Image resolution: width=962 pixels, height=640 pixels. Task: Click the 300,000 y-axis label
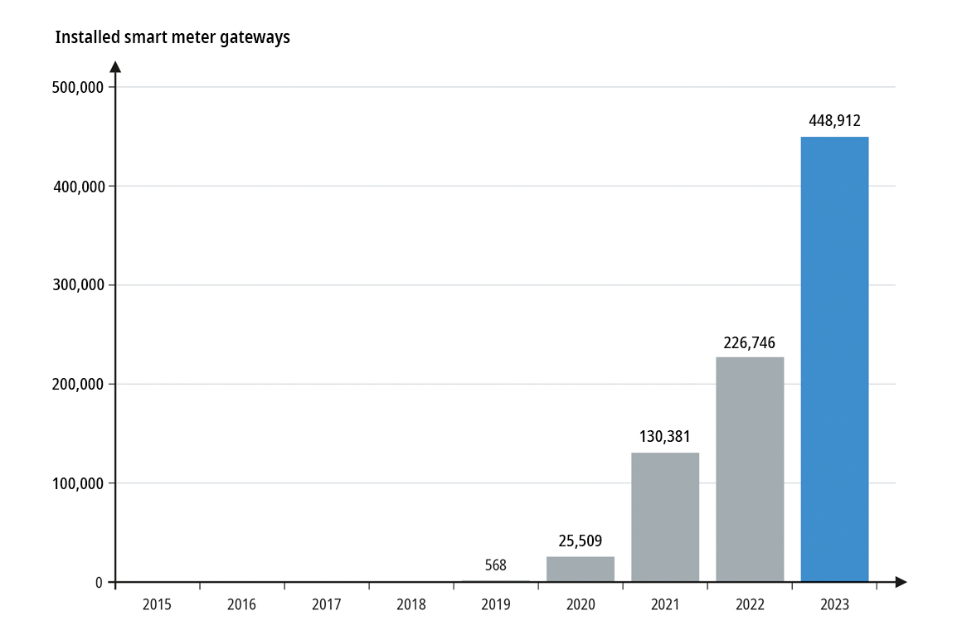78,285
